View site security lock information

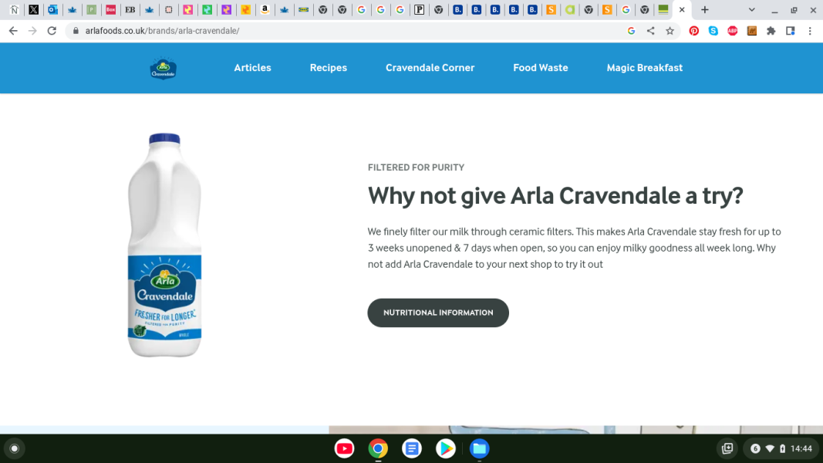pyautogui.click(x=76, y=31)
